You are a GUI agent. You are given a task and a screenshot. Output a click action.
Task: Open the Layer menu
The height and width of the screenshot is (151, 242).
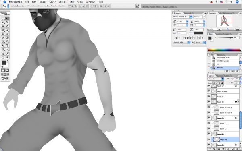[x=52, y=2]
